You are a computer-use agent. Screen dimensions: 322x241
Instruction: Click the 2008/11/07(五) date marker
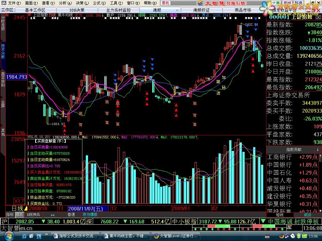click(x=88, y=209)
